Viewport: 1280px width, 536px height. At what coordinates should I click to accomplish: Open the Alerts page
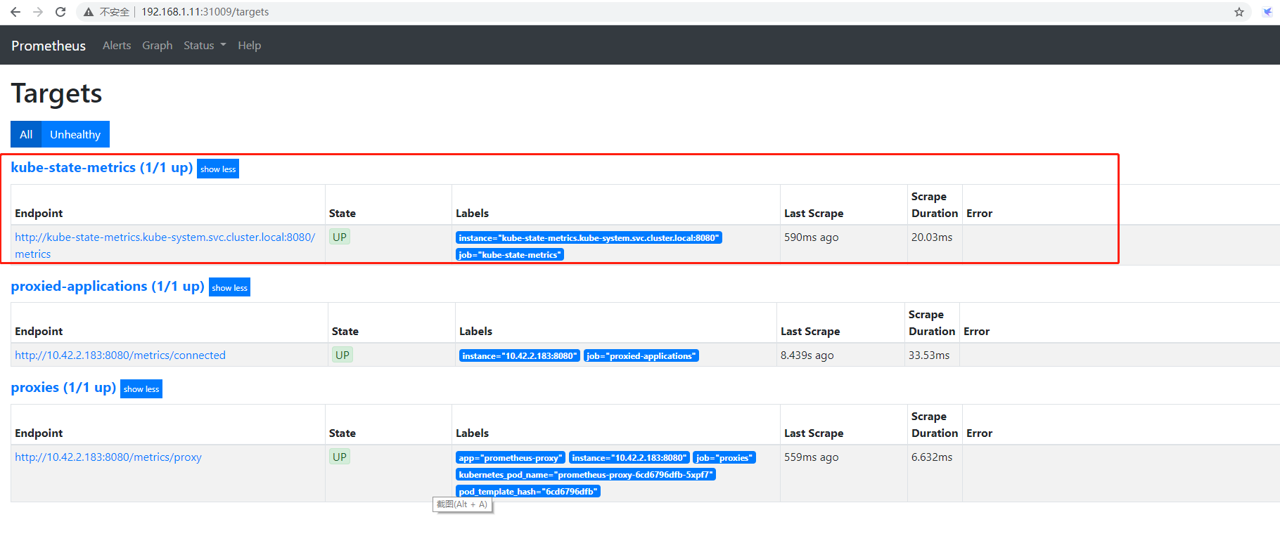coord(117,46)
